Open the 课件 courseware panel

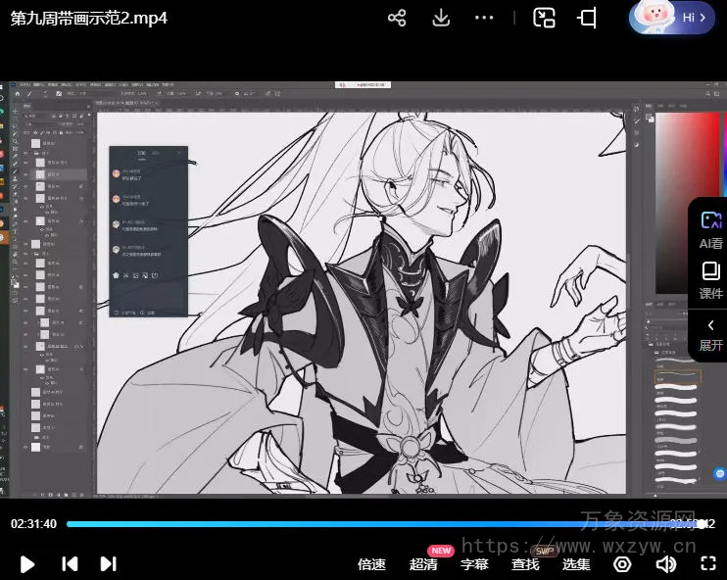click(x=710, y=279)
